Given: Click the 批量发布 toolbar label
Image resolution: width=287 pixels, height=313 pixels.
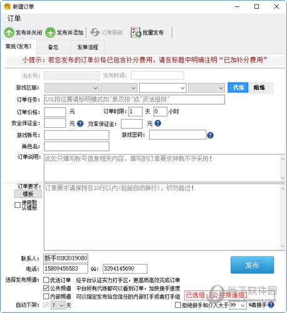Looking at the screenshot, I should (x=153, y=33).
